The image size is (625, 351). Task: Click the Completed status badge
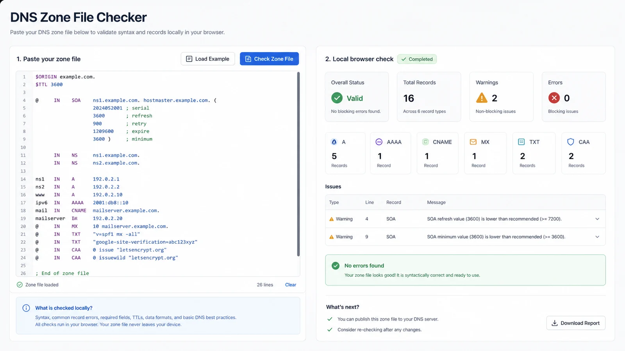tap(417, 59)
